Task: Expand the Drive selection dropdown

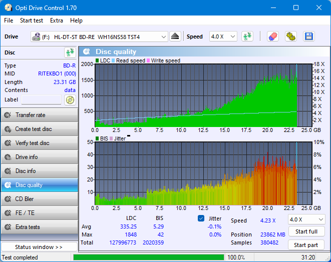Action: coord(163,37)
